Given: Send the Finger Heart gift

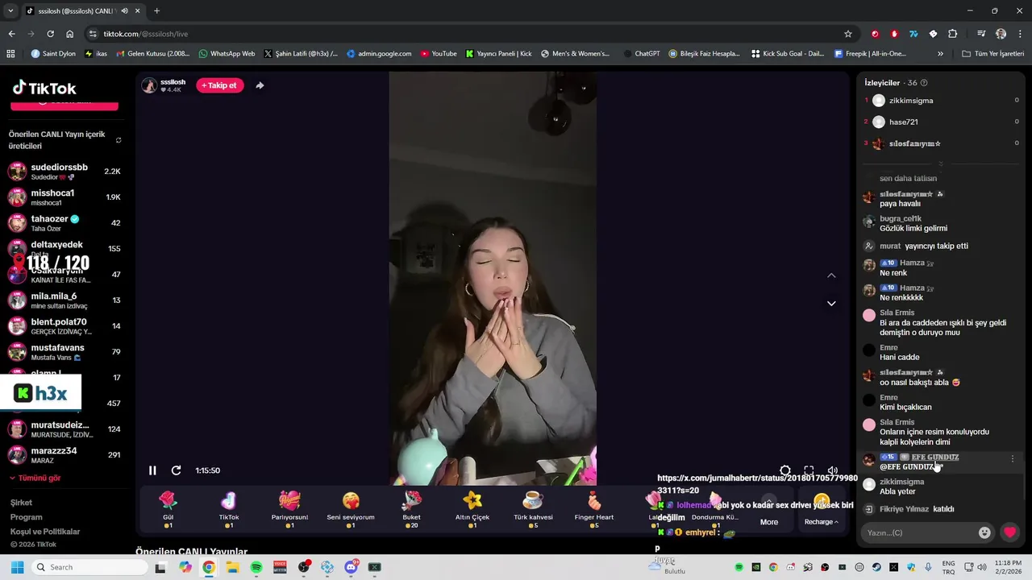Looking at the screenshot, I should click(x=594, y=510).
